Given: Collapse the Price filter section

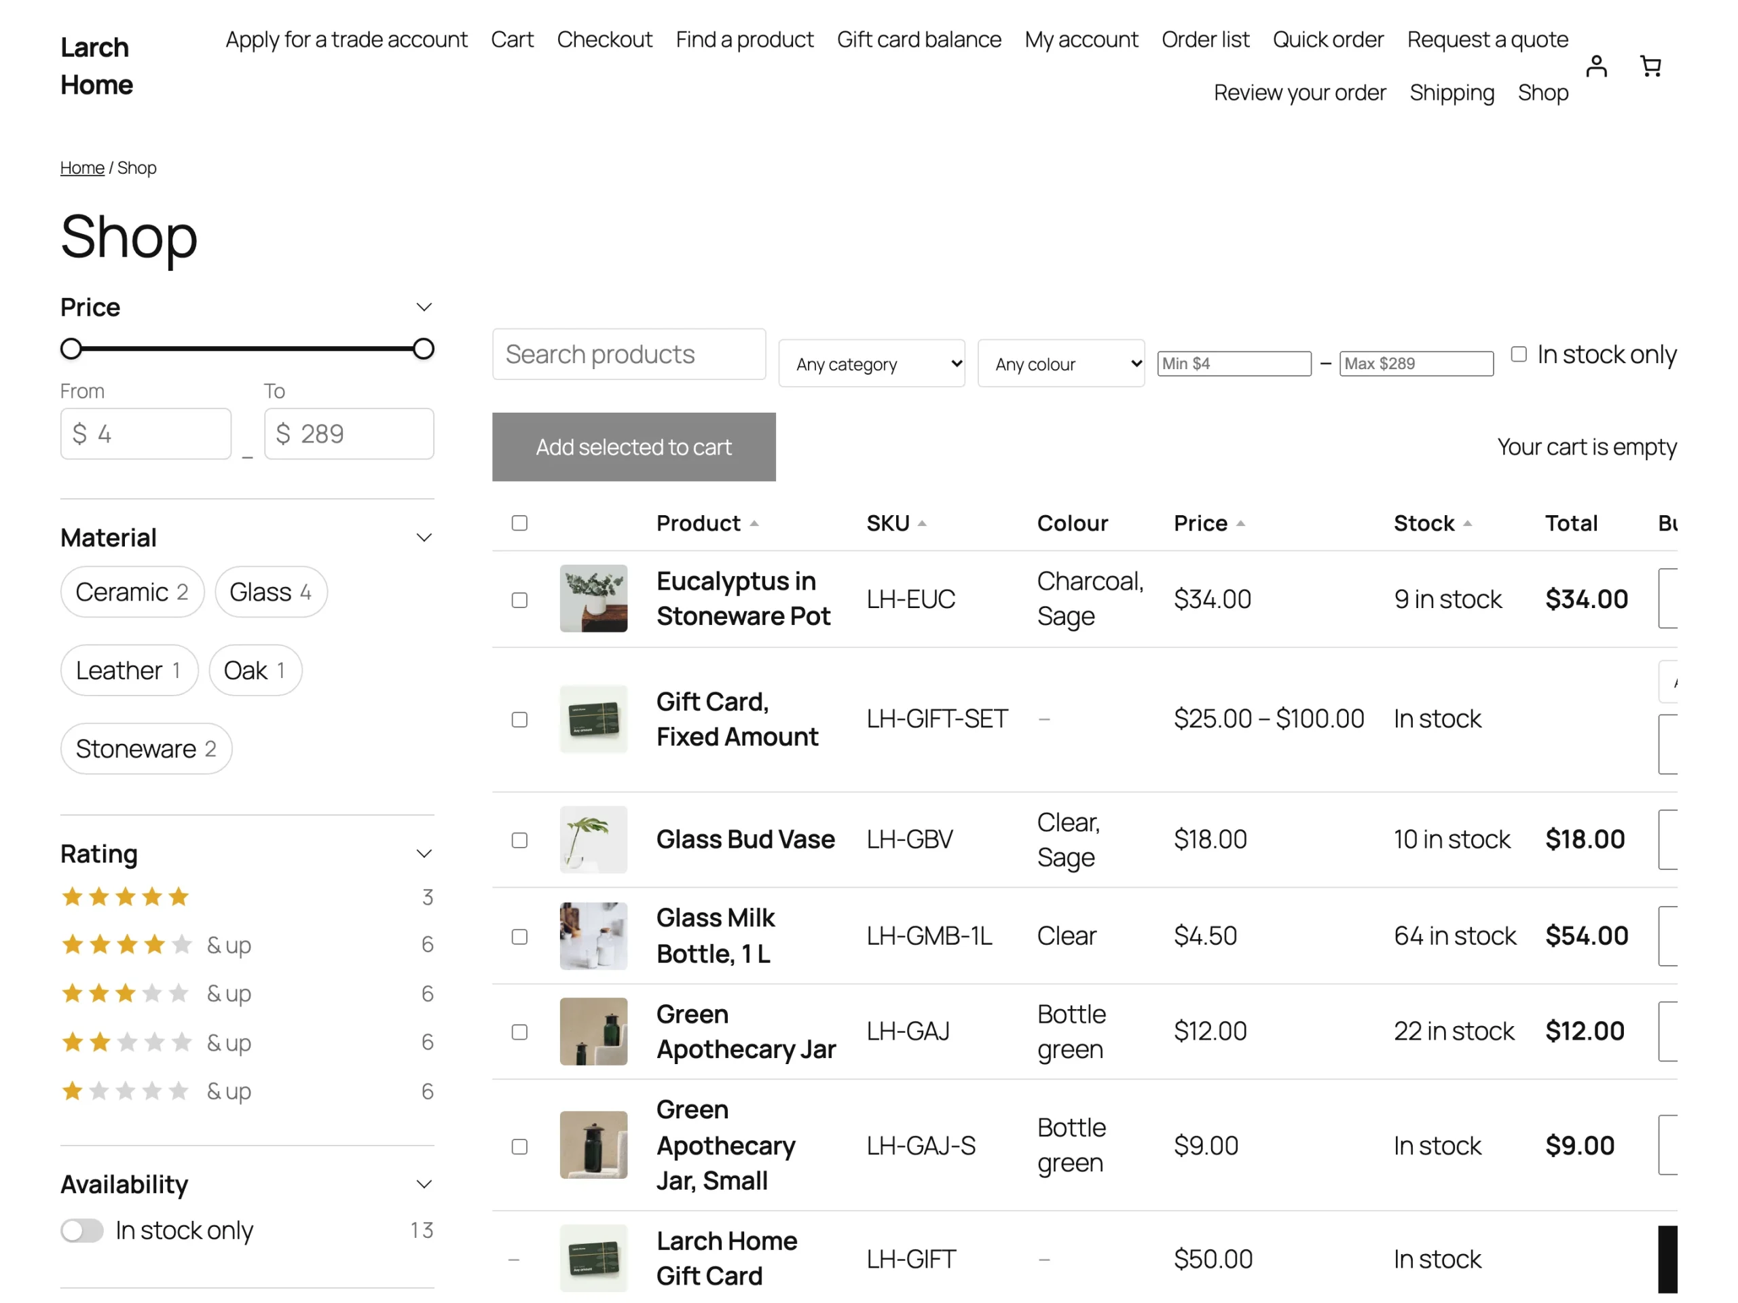Looking at the screenshot, I should (424, 307).
